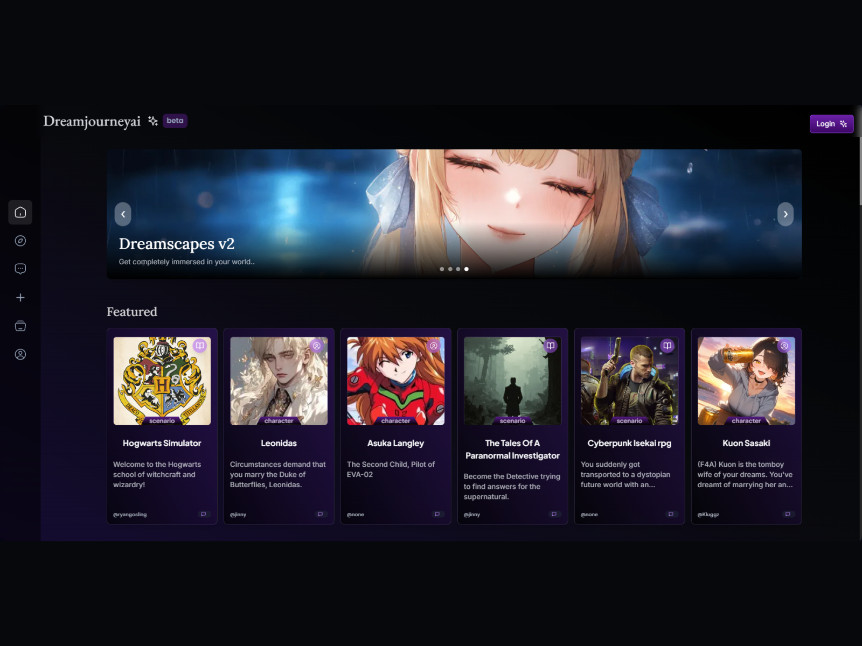The width and height of the screenshot is (862, 646).
Task: Select first carousel dot indicator
Action: point(442,269)
